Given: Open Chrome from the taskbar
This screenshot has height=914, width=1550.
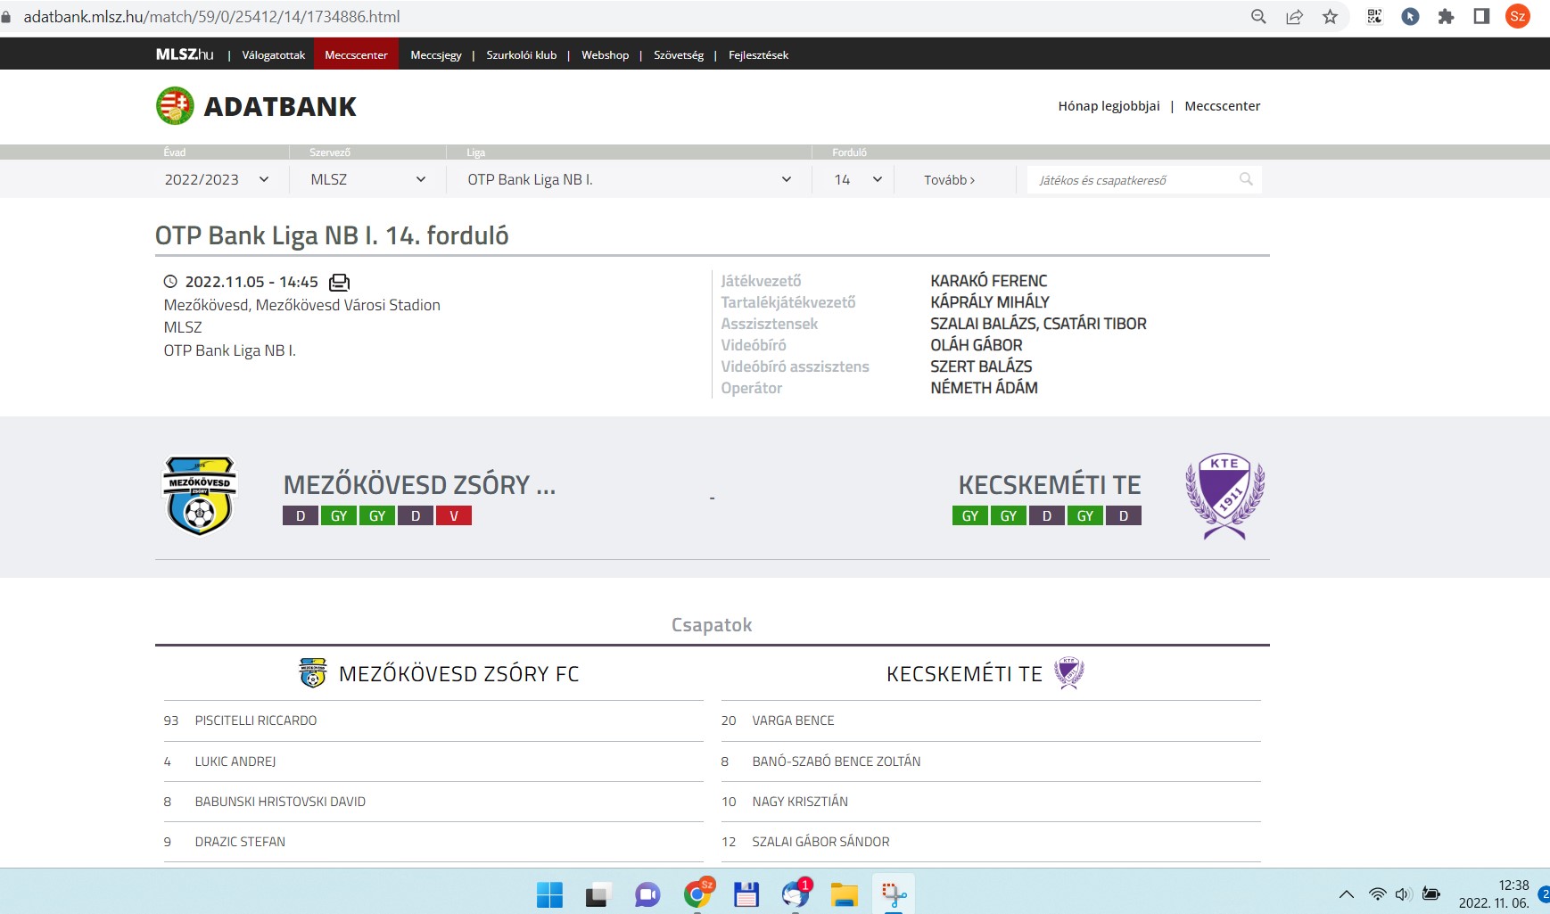Looking at the screenshot, I should (x=697, y=894).
